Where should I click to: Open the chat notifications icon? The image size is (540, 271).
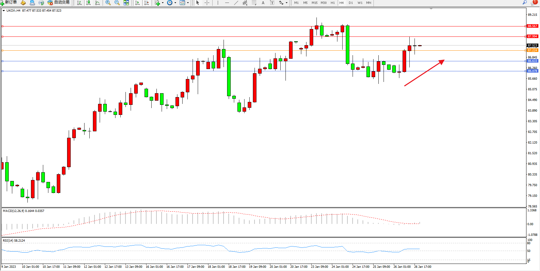(534, 3)
